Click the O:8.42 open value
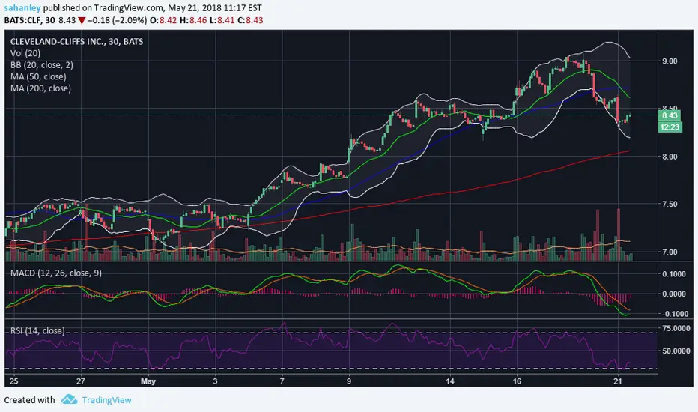The width and height of the screenshot is (698, 412). click(x=163, y=20)
